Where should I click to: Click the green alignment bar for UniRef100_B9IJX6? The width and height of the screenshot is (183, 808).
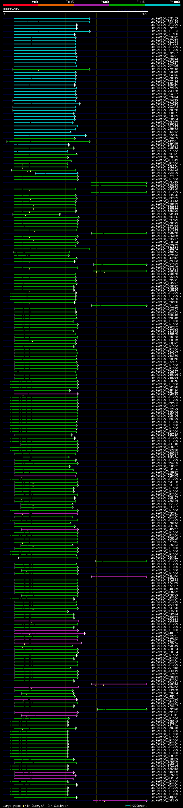click(119, 305)
